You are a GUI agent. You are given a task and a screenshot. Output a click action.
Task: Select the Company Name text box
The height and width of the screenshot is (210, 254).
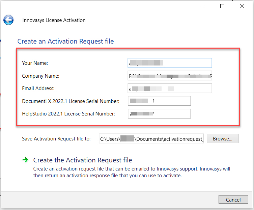[x=170, y=76]
